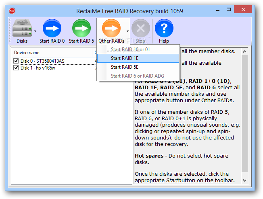
Task: Uncheck Disk 1 - hp v165w checkbox
Action: tap(16, 68)
